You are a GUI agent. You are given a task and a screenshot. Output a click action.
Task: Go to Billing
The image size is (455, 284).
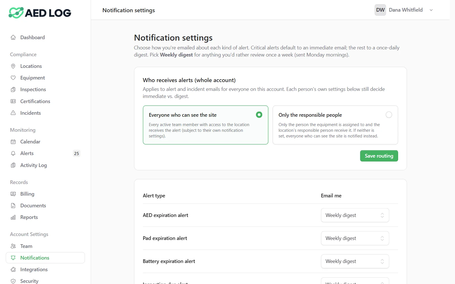pos(45,194)
